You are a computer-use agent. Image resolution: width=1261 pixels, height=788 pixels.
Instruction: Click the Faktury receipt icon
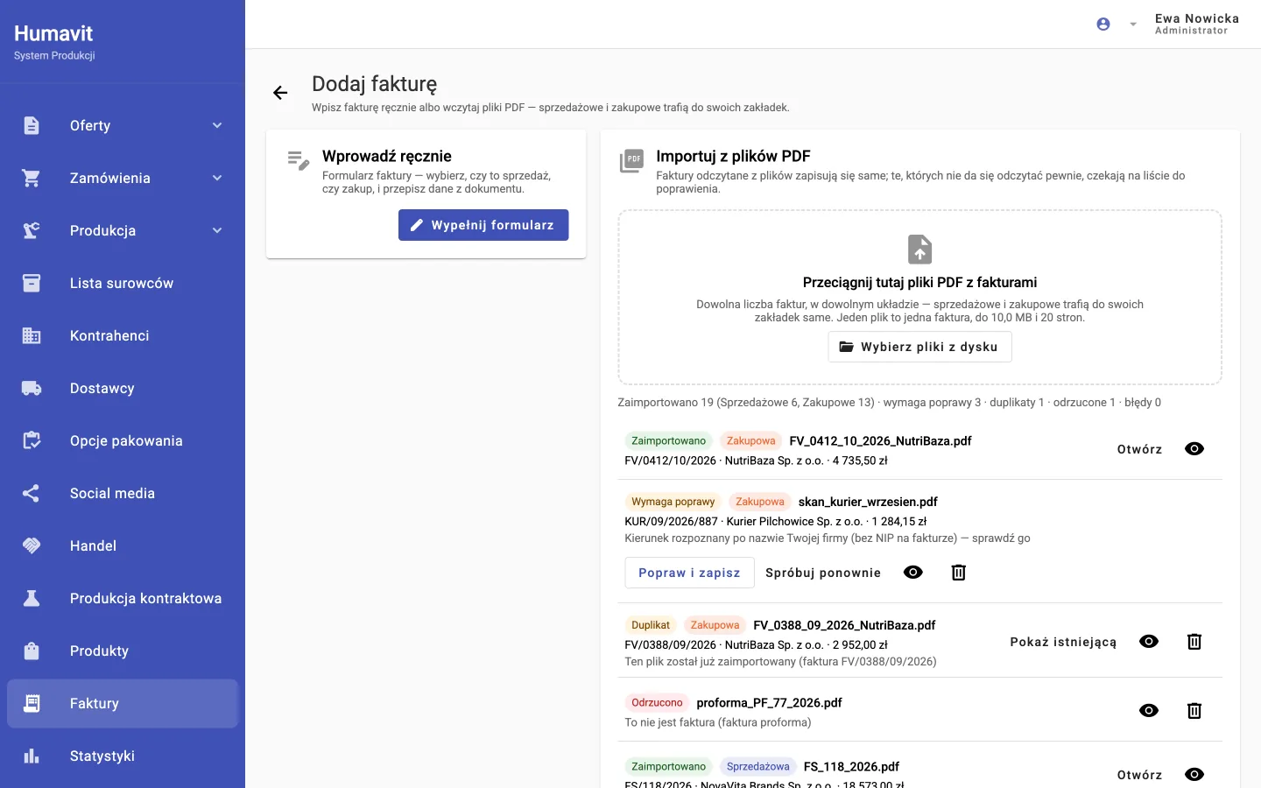click(x=32, y=703)
